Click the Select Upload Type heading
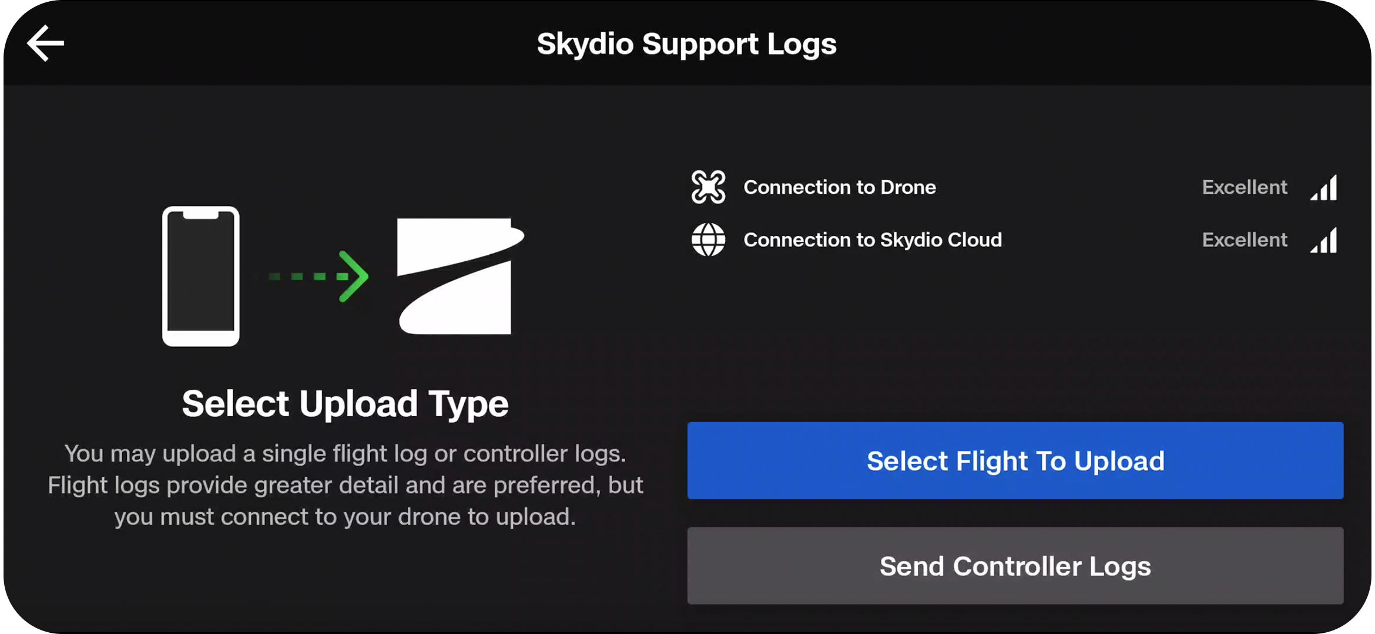The height and width of the screenshot is (634, 1375). click(345, 404)
